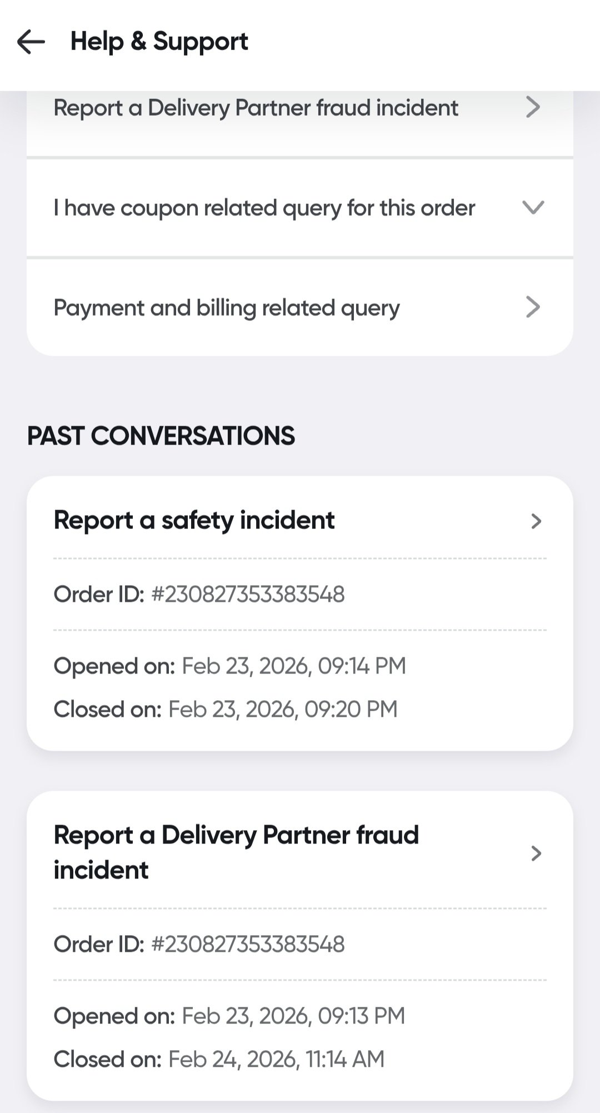The height and width of the screenshot is (1113, 600).
Task: Tap chevron next to Payment and billing query
Action: (x=533, y=307)
